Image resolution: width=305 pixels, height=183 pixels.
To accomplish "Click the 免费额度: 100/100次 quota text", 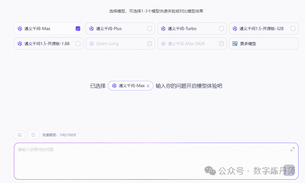I will click(59, 135).
